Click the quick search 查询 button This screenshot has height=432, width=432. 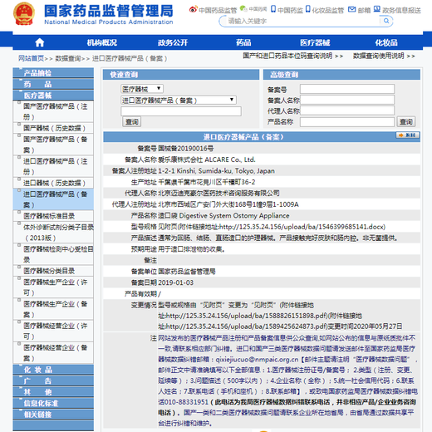131,121
